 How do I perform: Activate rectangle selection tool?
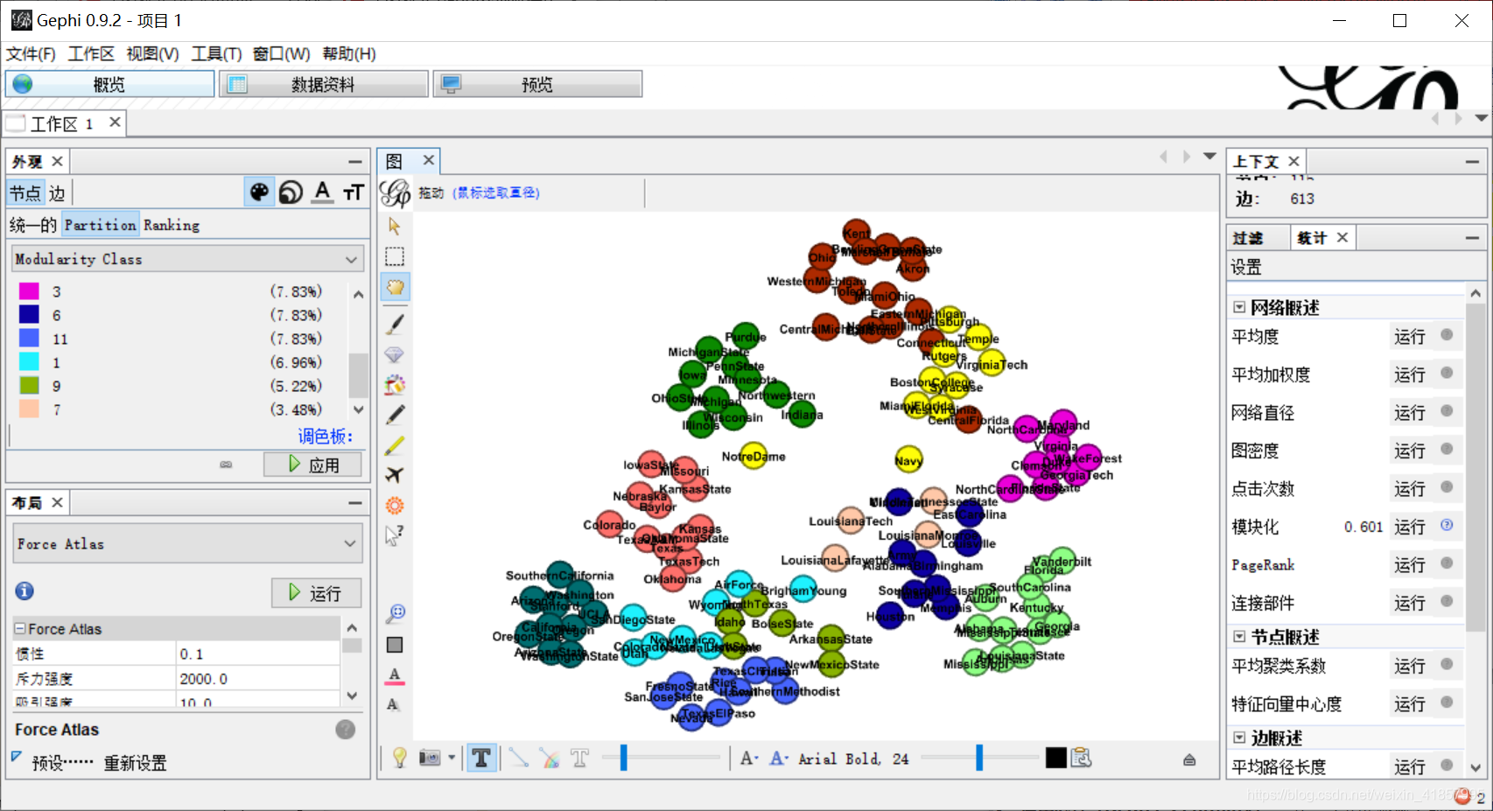pos(395,256)
